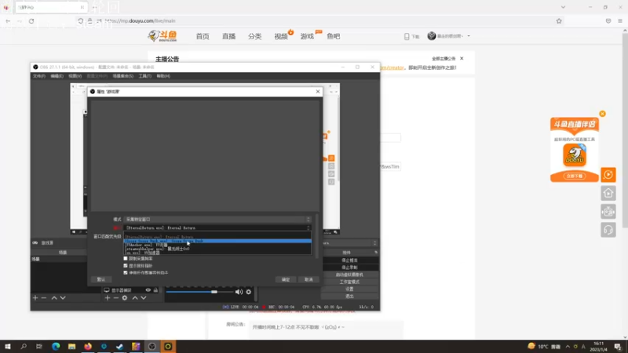Click the orange live-play sidebar icon
The height and width of the screenshot is (353, 628).
pyautogui.click(x=608, y=174)
